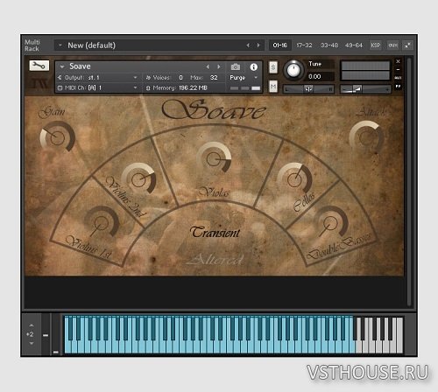
Task: Click the MIDI channel icon
Action: (x=60, y=87)
